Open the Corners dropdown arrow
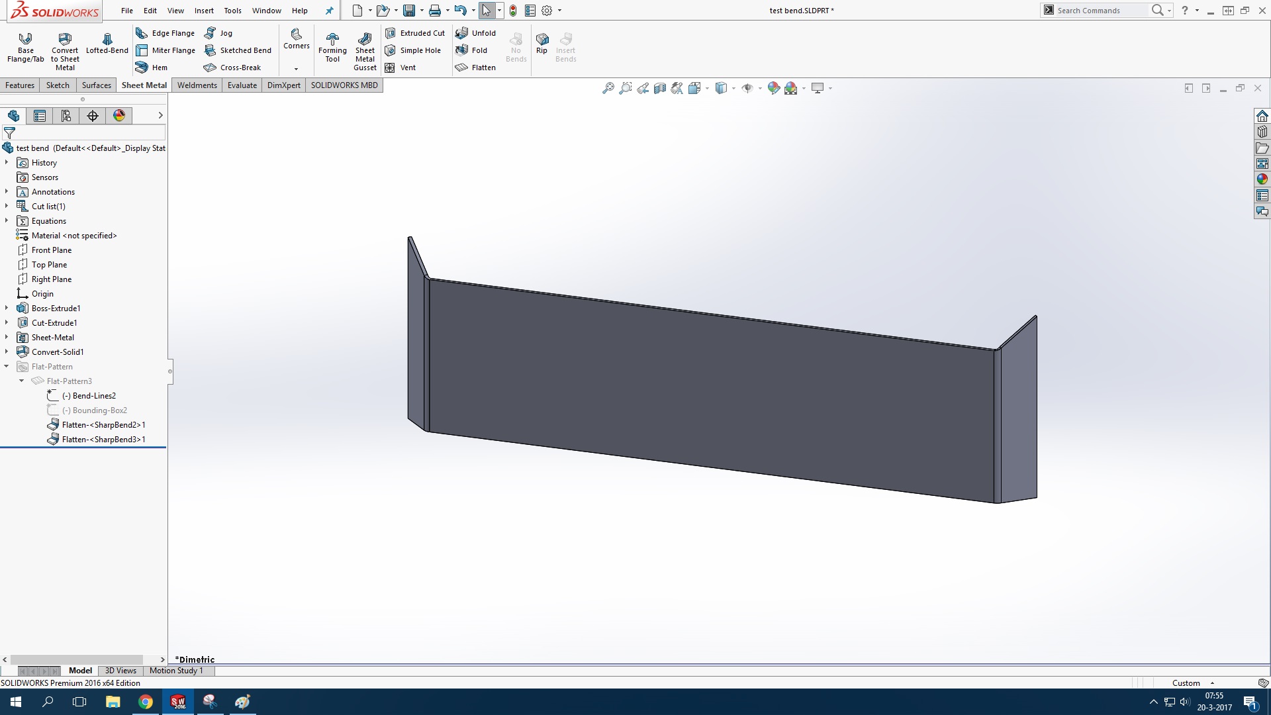Screen dimensions: 1271x715 (x=296, y=69)
